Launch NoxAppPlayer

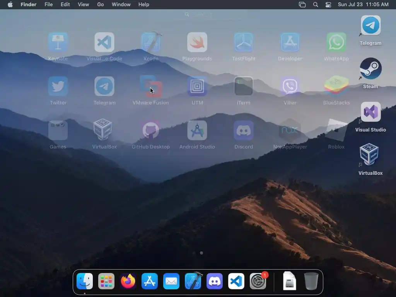point(290,130)
